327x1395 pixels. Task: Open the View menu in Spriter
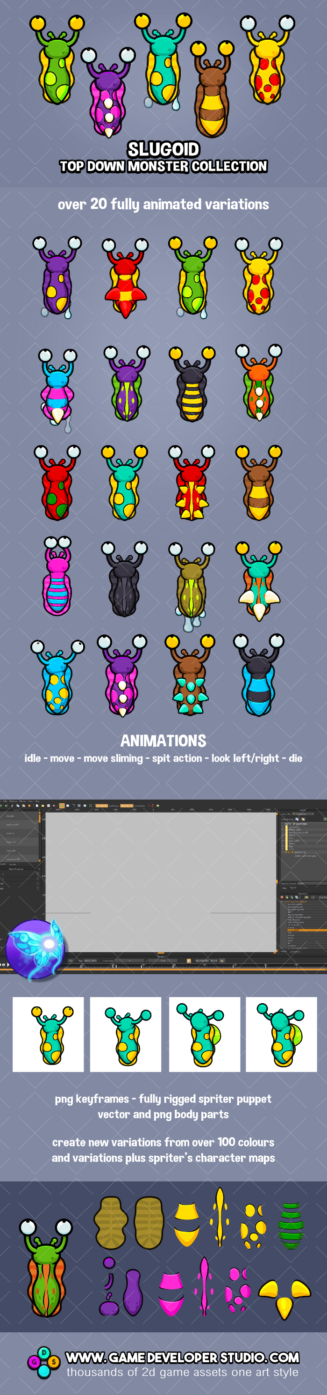coord(30,801)
